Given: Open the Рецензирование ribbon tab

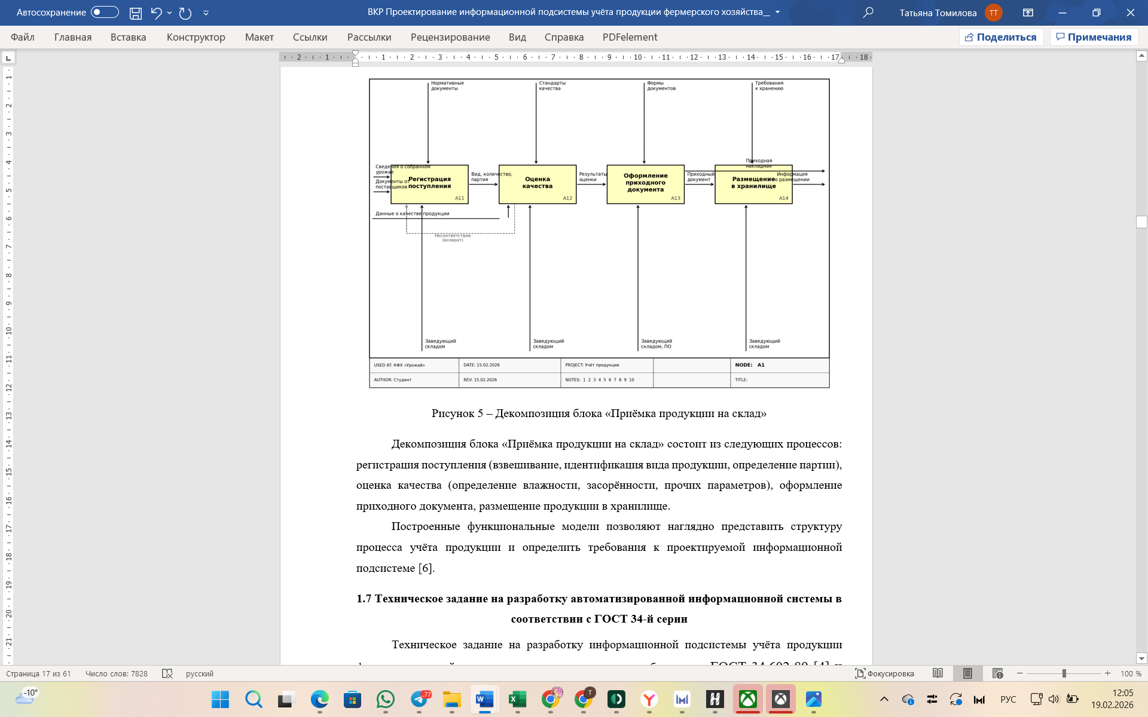Looking at the screenshot, I should coord(450,37).
